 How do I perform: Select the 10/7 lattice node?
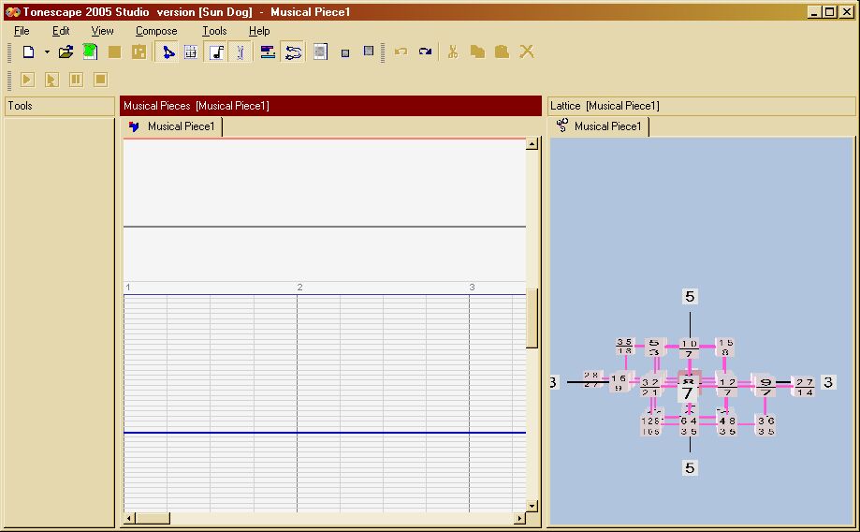click(689, 348)
